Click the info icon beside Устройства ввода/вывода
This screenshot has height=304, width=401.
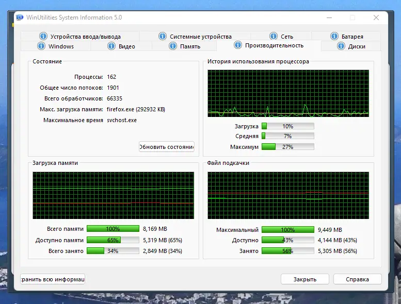[43, 36]
